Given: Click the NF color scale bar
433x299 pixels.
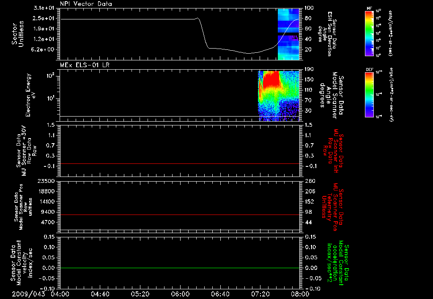Looking at the screenshot, I should click(x=369, y=33).
